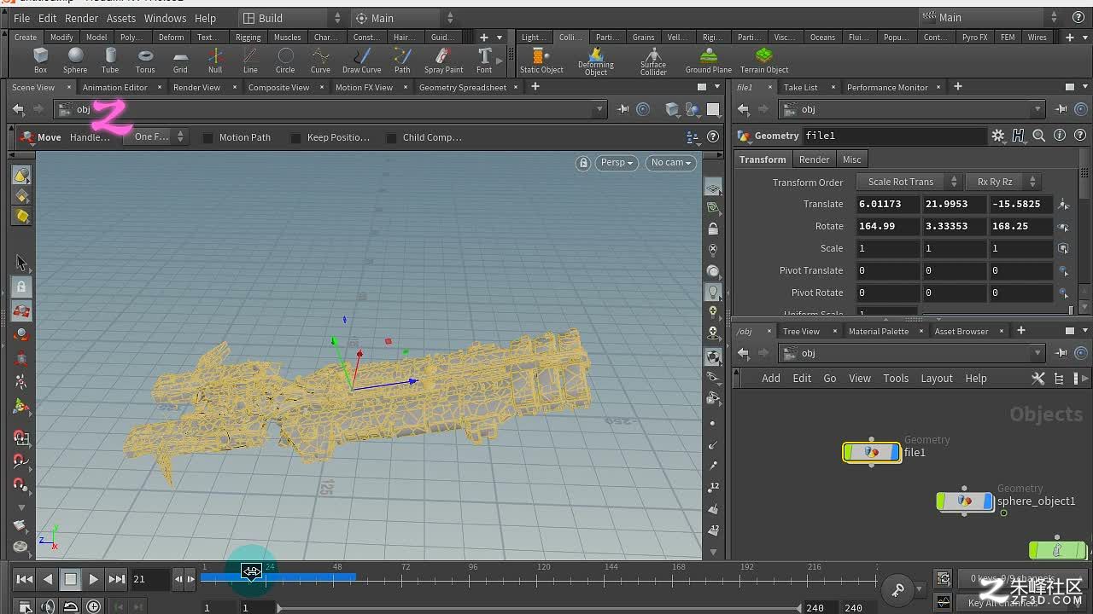
Task: Open parameter pane help icon
Action: pos(1080,136)
